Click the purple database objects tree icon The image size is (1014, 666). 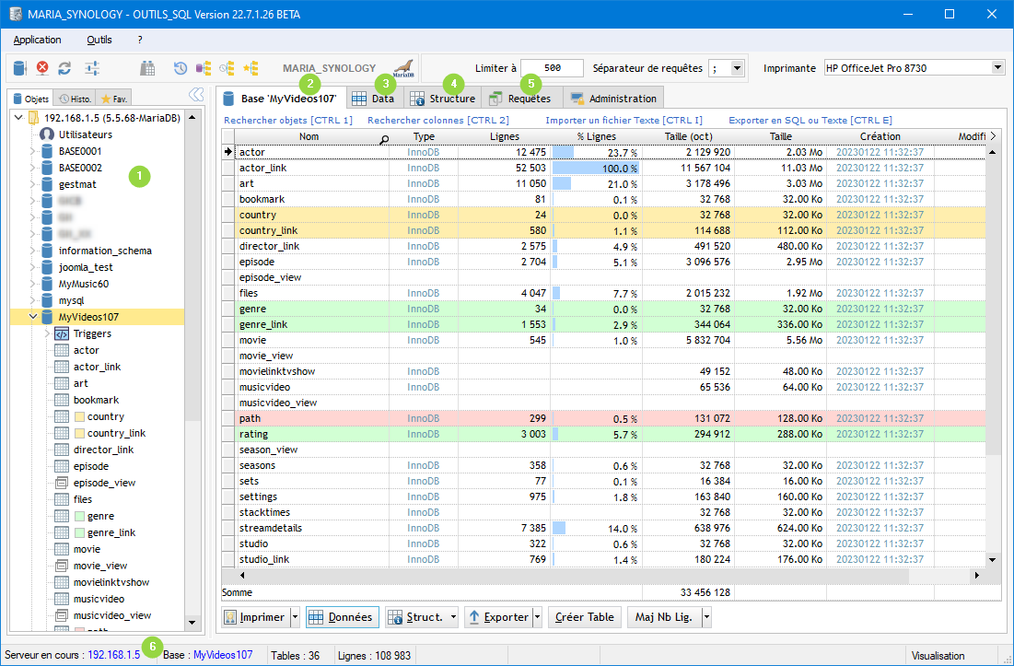(204, 68)
